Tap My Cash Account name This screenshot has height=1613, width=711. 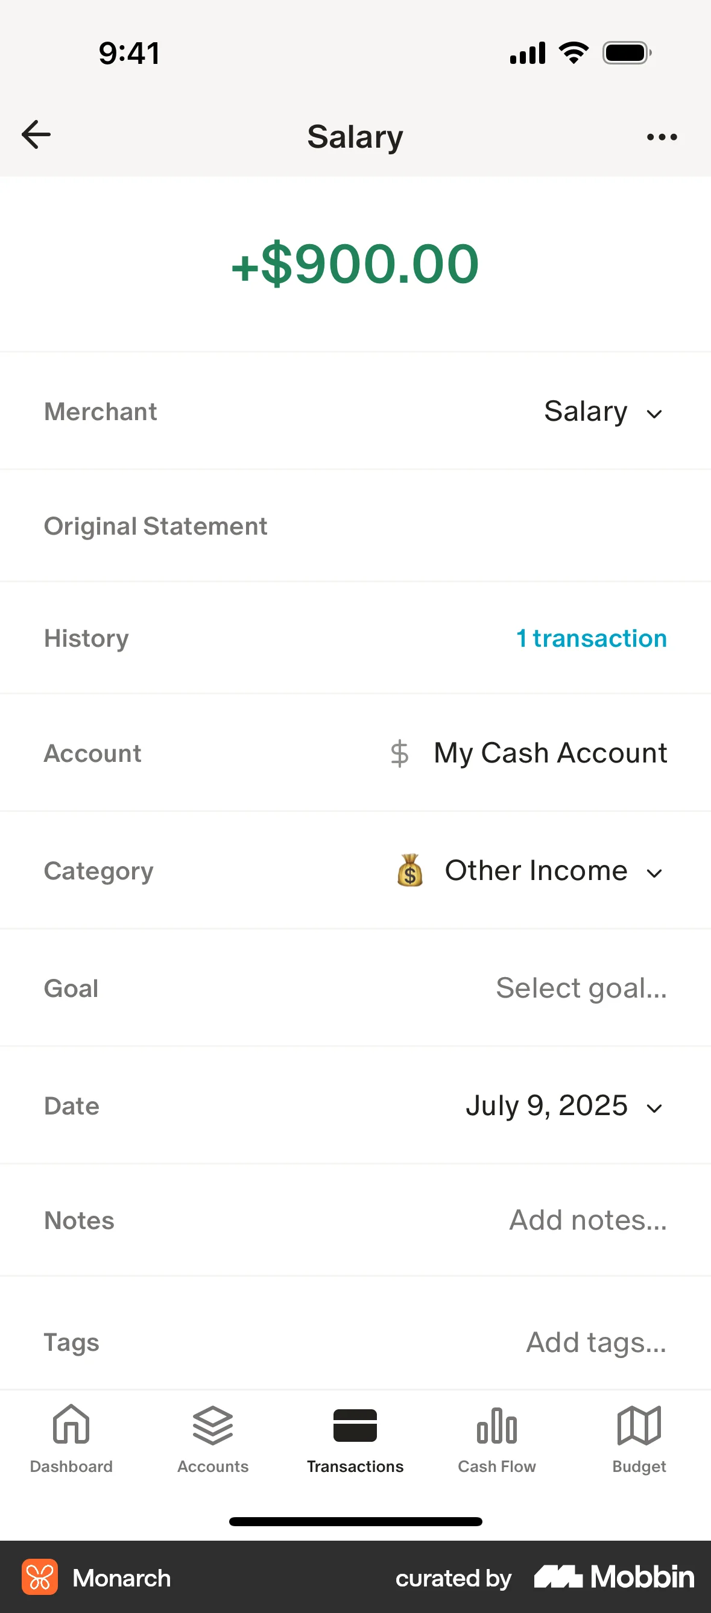pyautogui.click(x=550, y=753)
